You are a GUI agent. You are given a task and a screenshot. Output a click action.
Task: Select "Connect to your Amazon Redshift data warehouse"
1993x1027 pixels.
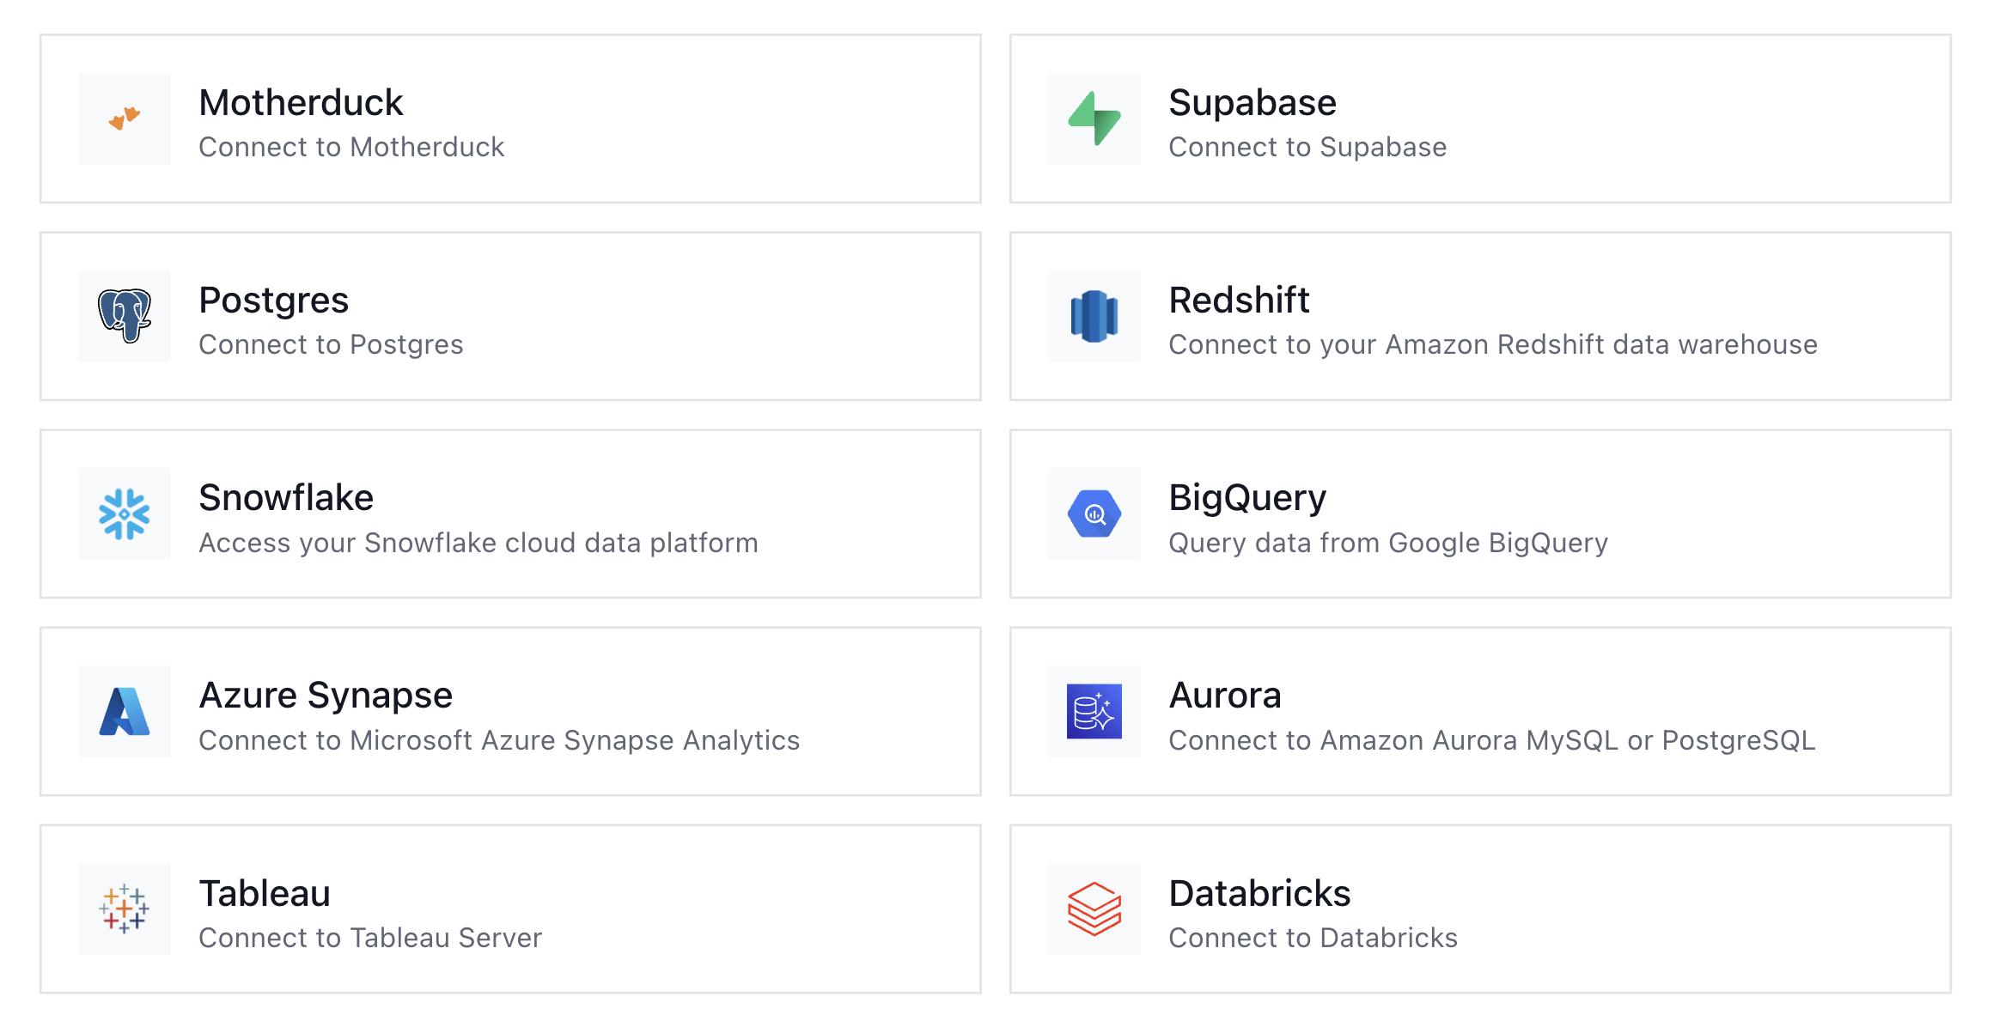click(x=1493, y=345)
